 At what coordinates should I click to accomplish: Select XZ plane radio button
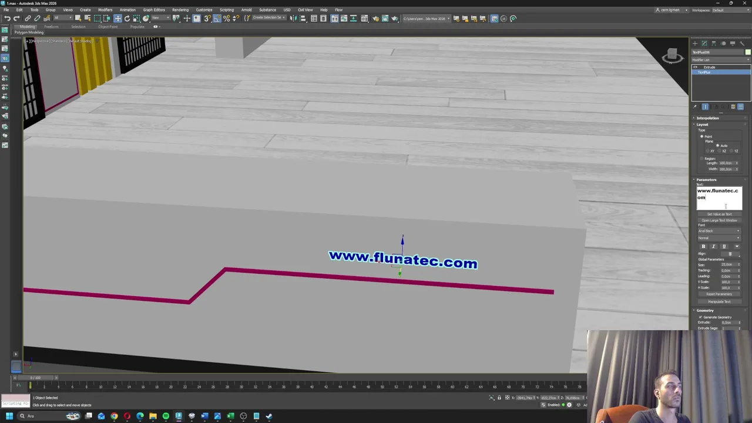[x=720, y=151]
